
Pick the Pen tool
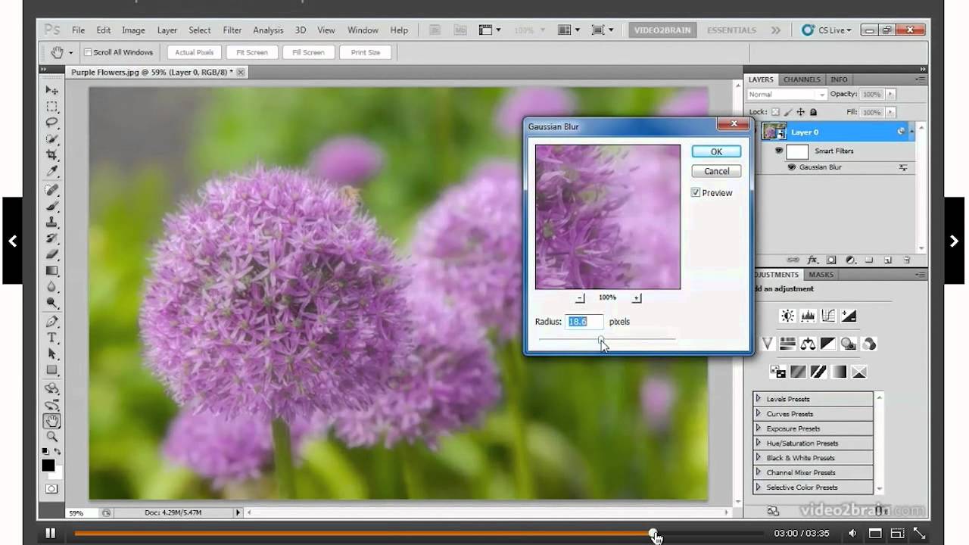pyautogui.click(x=51, y=322)
